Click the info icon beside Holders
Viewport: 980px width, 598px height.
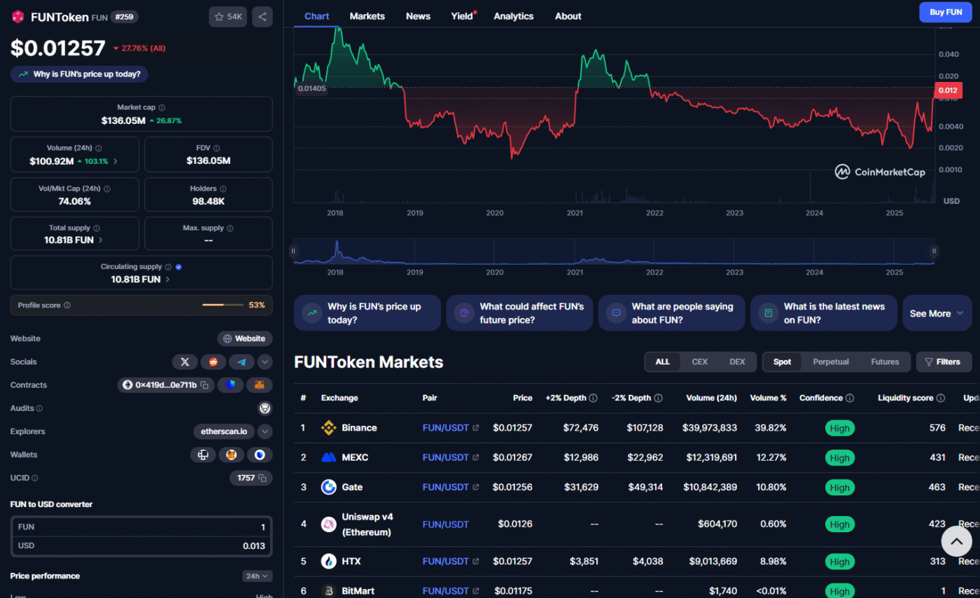[223, 188]
